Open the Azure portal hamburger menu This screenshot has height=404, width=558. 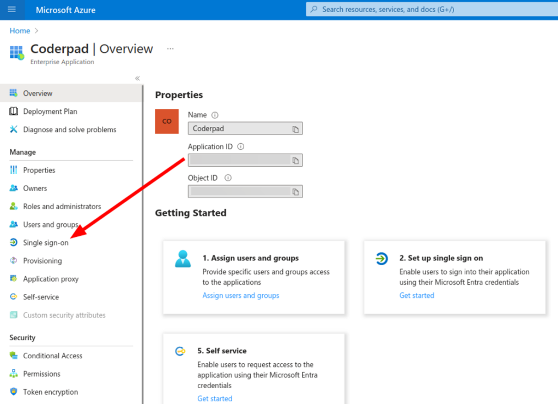(12, 9)
